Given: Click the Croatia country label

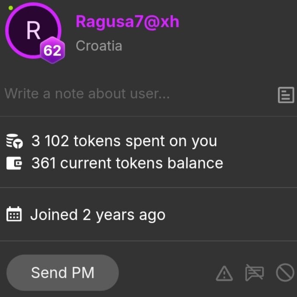Looking at the screenshot, I should point(99,46).
